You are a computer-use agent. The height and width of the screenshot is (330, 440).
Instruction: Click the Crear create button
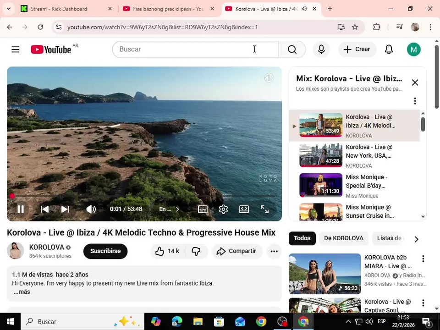[357, 49]
